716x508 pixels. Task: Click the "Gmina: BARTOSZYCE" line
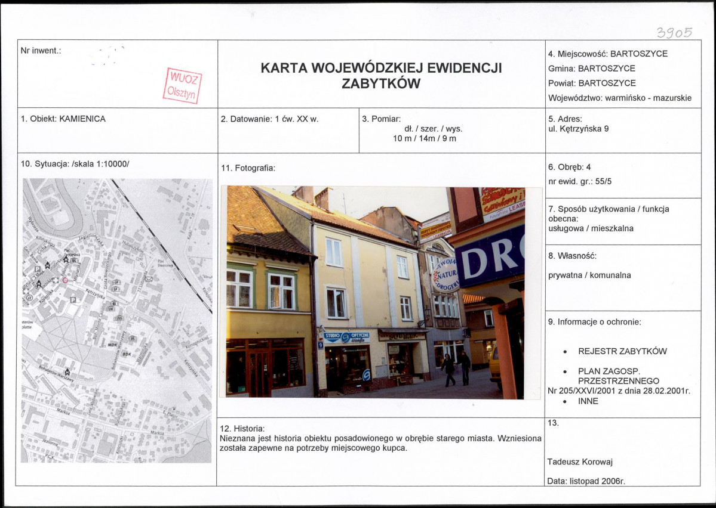591,69
